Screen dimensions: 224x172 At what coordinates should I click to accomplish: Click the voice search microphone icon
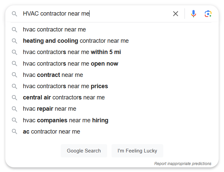pyautogui.click(x=193, y=14)
